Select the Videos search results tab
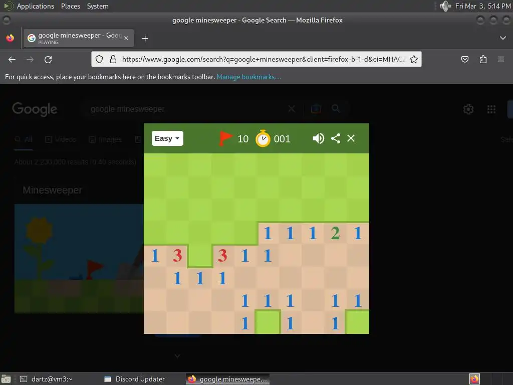Image resolution: width=513 pixels, height=385 pixels. coord(61,139)
